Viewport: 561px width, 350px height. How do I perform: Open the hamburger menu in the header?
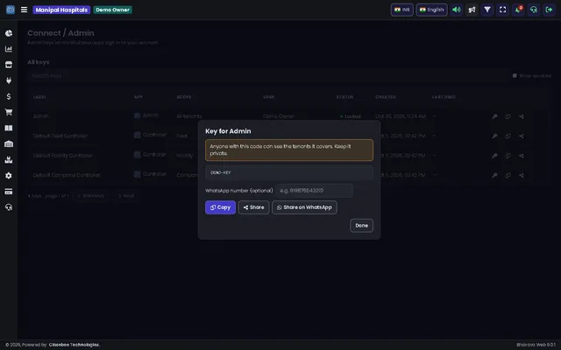pyautogui.click(x=24, y=10)
